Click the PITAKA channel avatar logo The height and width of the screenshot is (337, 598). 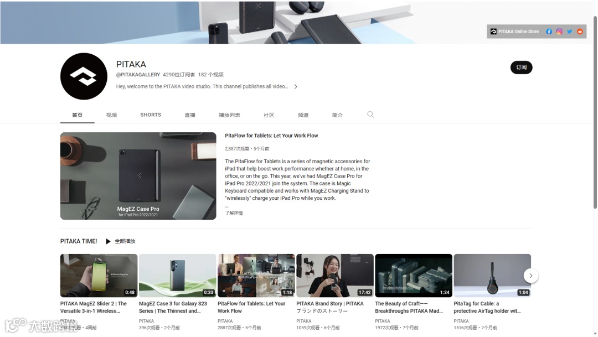click(x=84, y=76)
